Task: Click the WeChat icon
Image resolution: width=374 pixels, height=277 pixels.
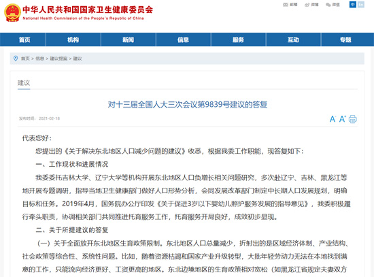Action: pyautogui.click(x=328, y=5)
